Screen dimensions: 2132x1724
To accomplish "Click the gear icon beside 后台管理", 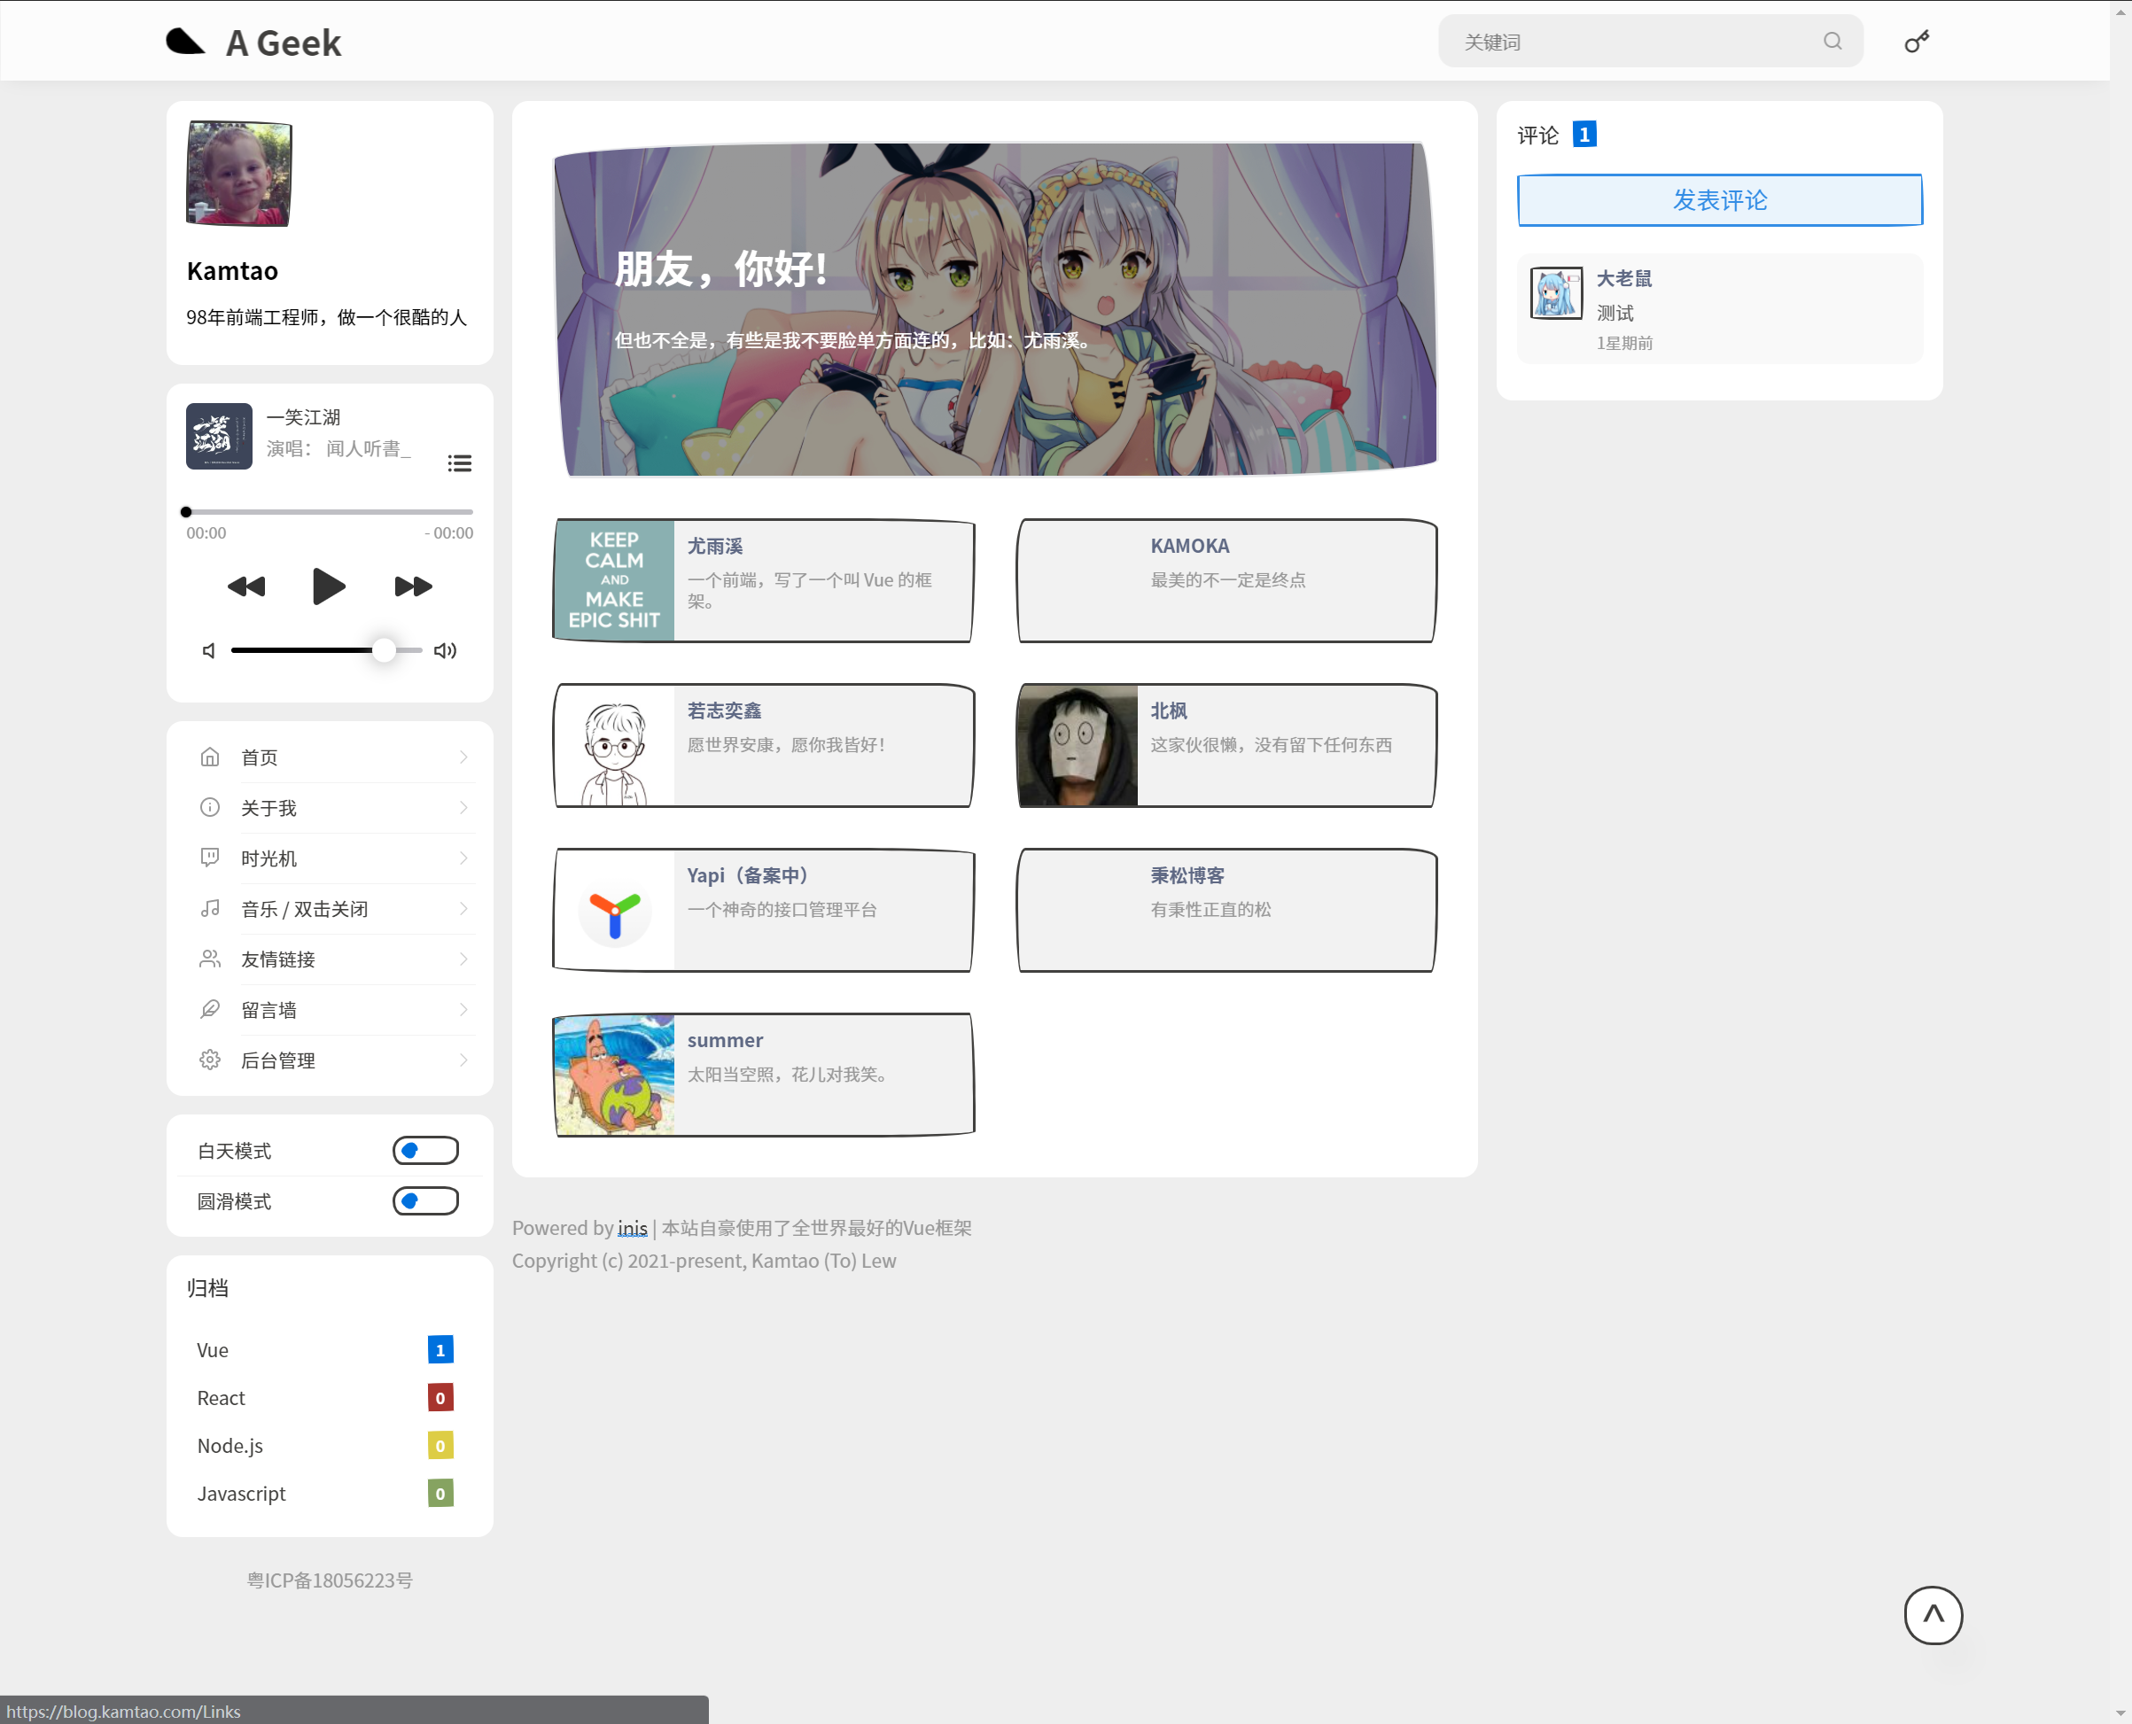I will click(x=210, y=1060).
